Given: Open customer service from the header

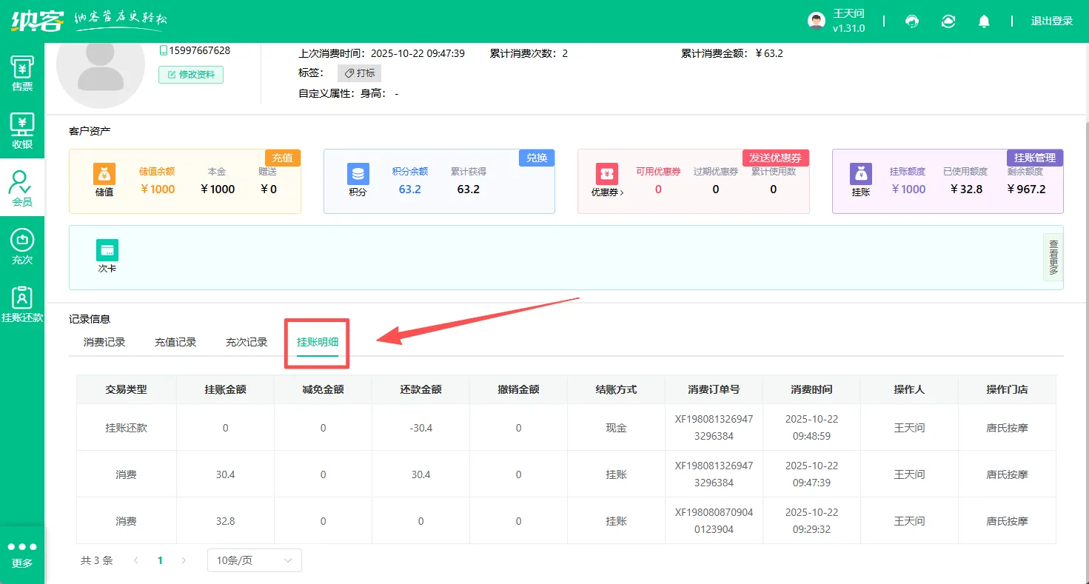Looking at the screenshot, I should pyautogui.click(x=912, y=21).
